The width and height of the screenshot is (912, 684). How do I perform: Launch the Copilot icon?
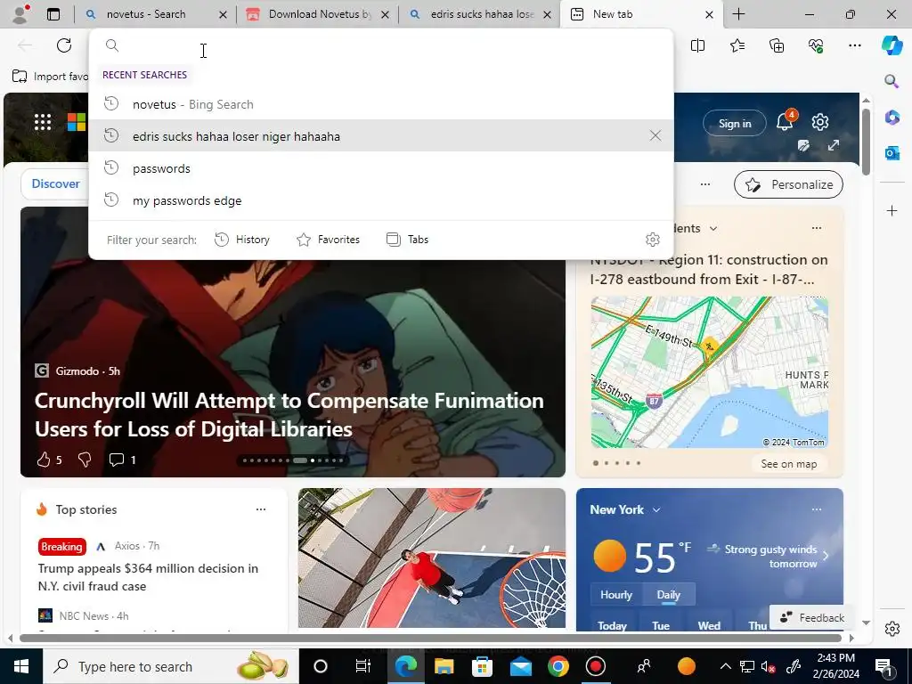tap(892, 45)
